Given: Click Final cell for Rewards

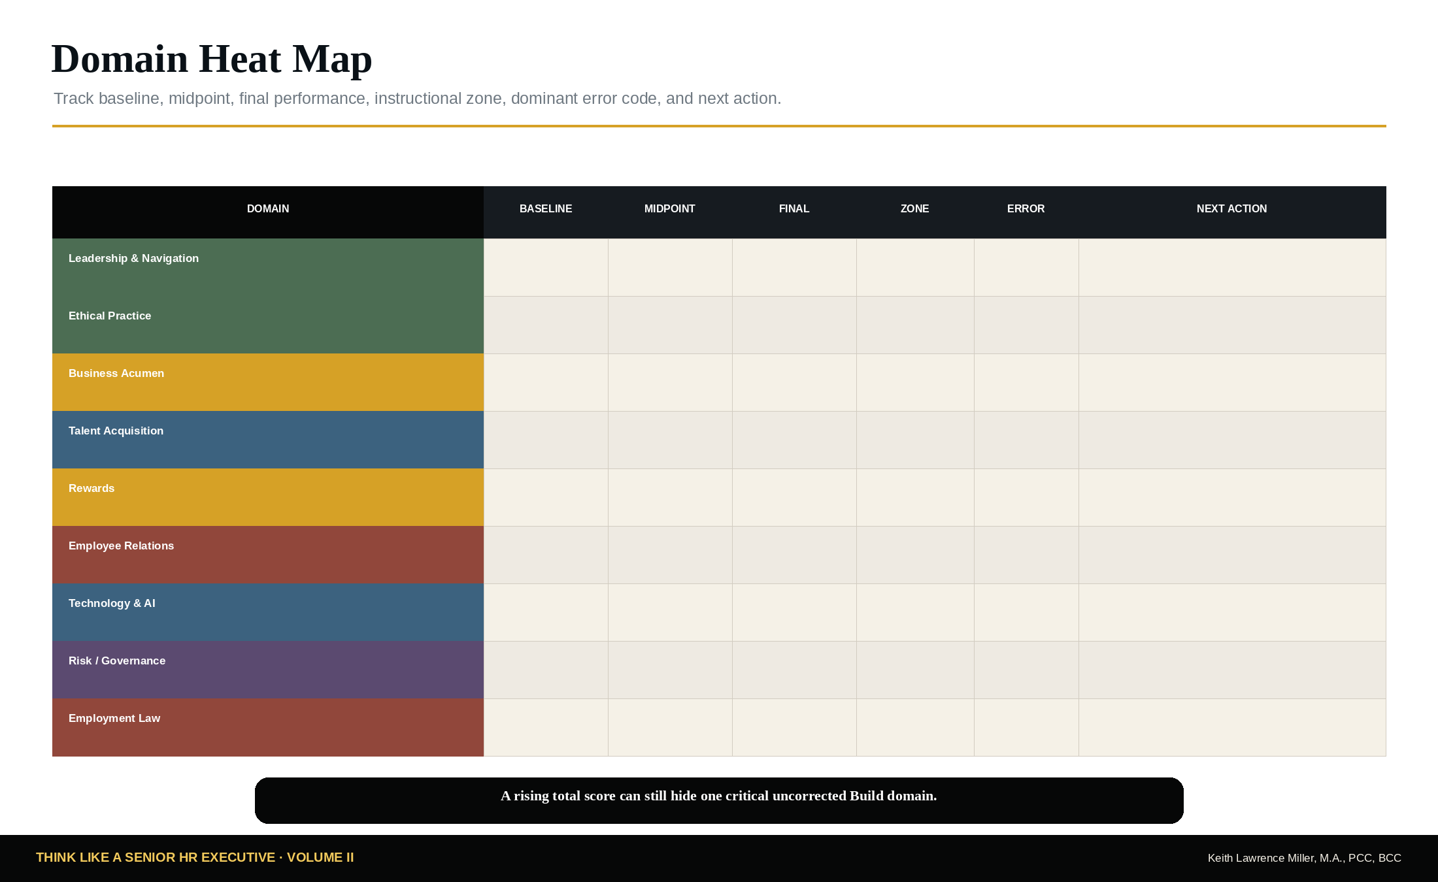Looking at the screenshot, I should click(x=794, y=498).
